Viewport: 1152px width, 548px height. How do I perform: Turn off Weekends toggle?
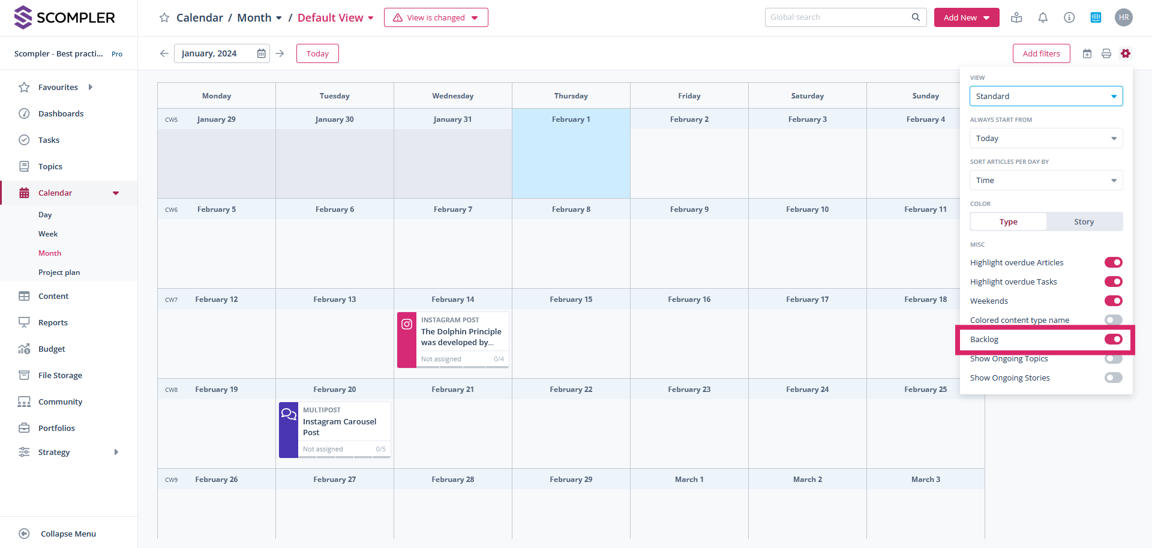[x=1113, y=301]
